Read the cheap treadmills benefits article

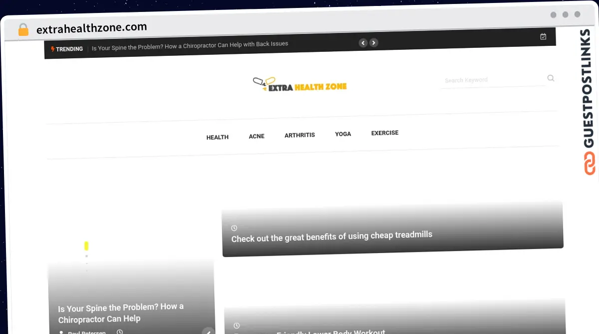coord(331,236)
